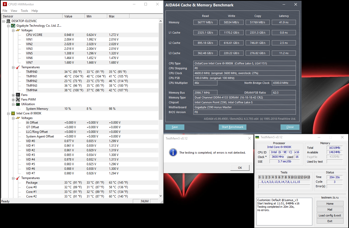
Task: Click the Fans PWM node icon
Action: click(18, 100)
